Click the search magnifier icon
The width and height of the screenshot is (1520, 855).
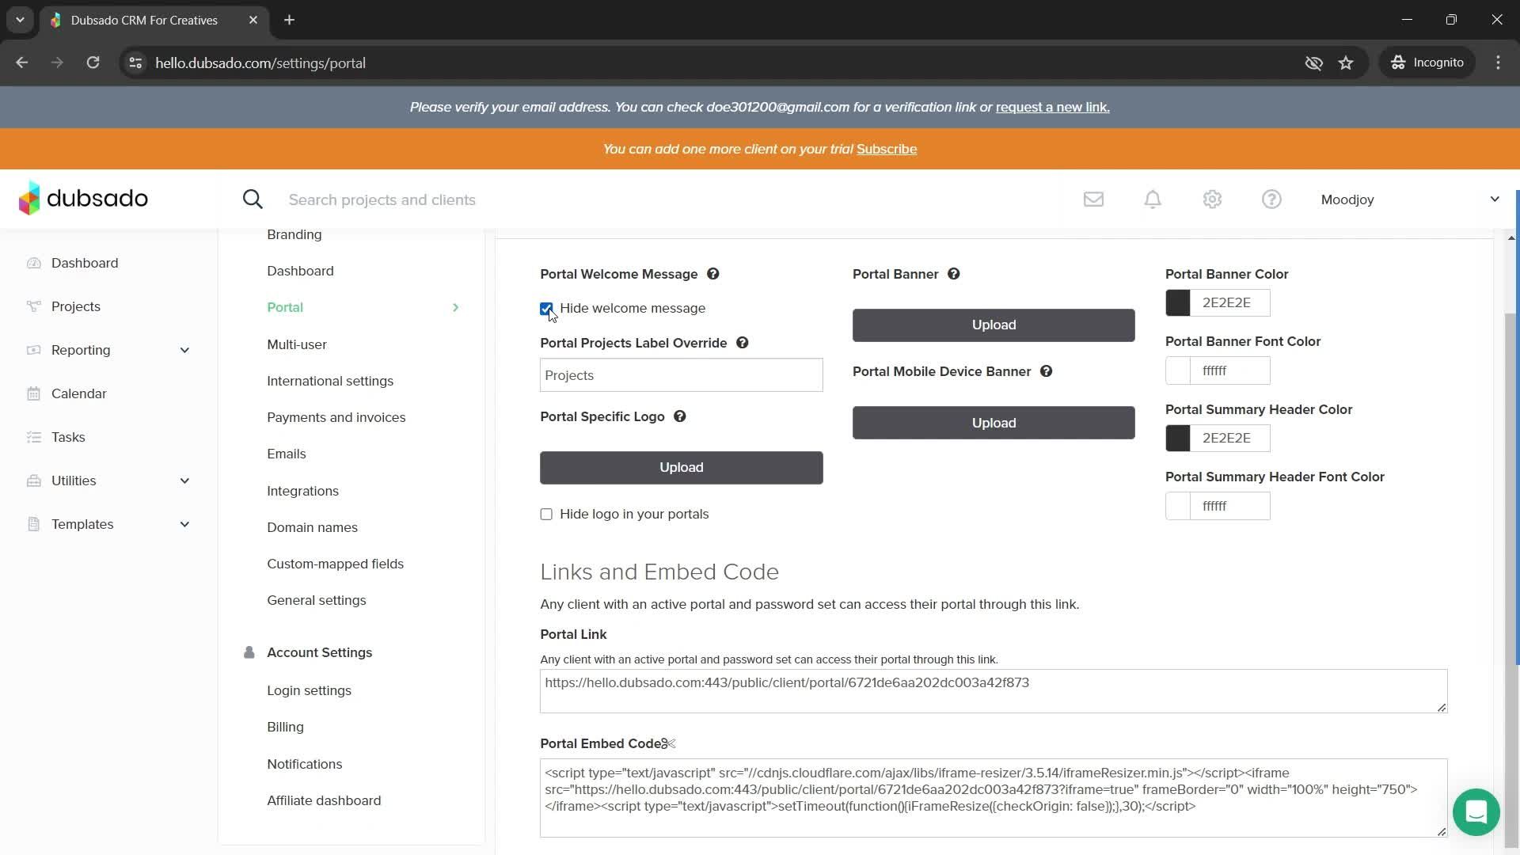coord(253,199)
